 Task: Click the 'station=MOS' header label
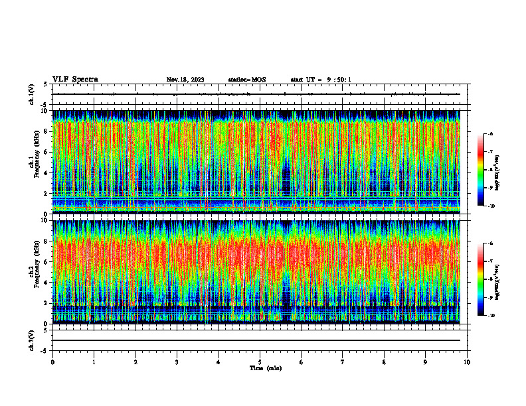tap(247, 80)
